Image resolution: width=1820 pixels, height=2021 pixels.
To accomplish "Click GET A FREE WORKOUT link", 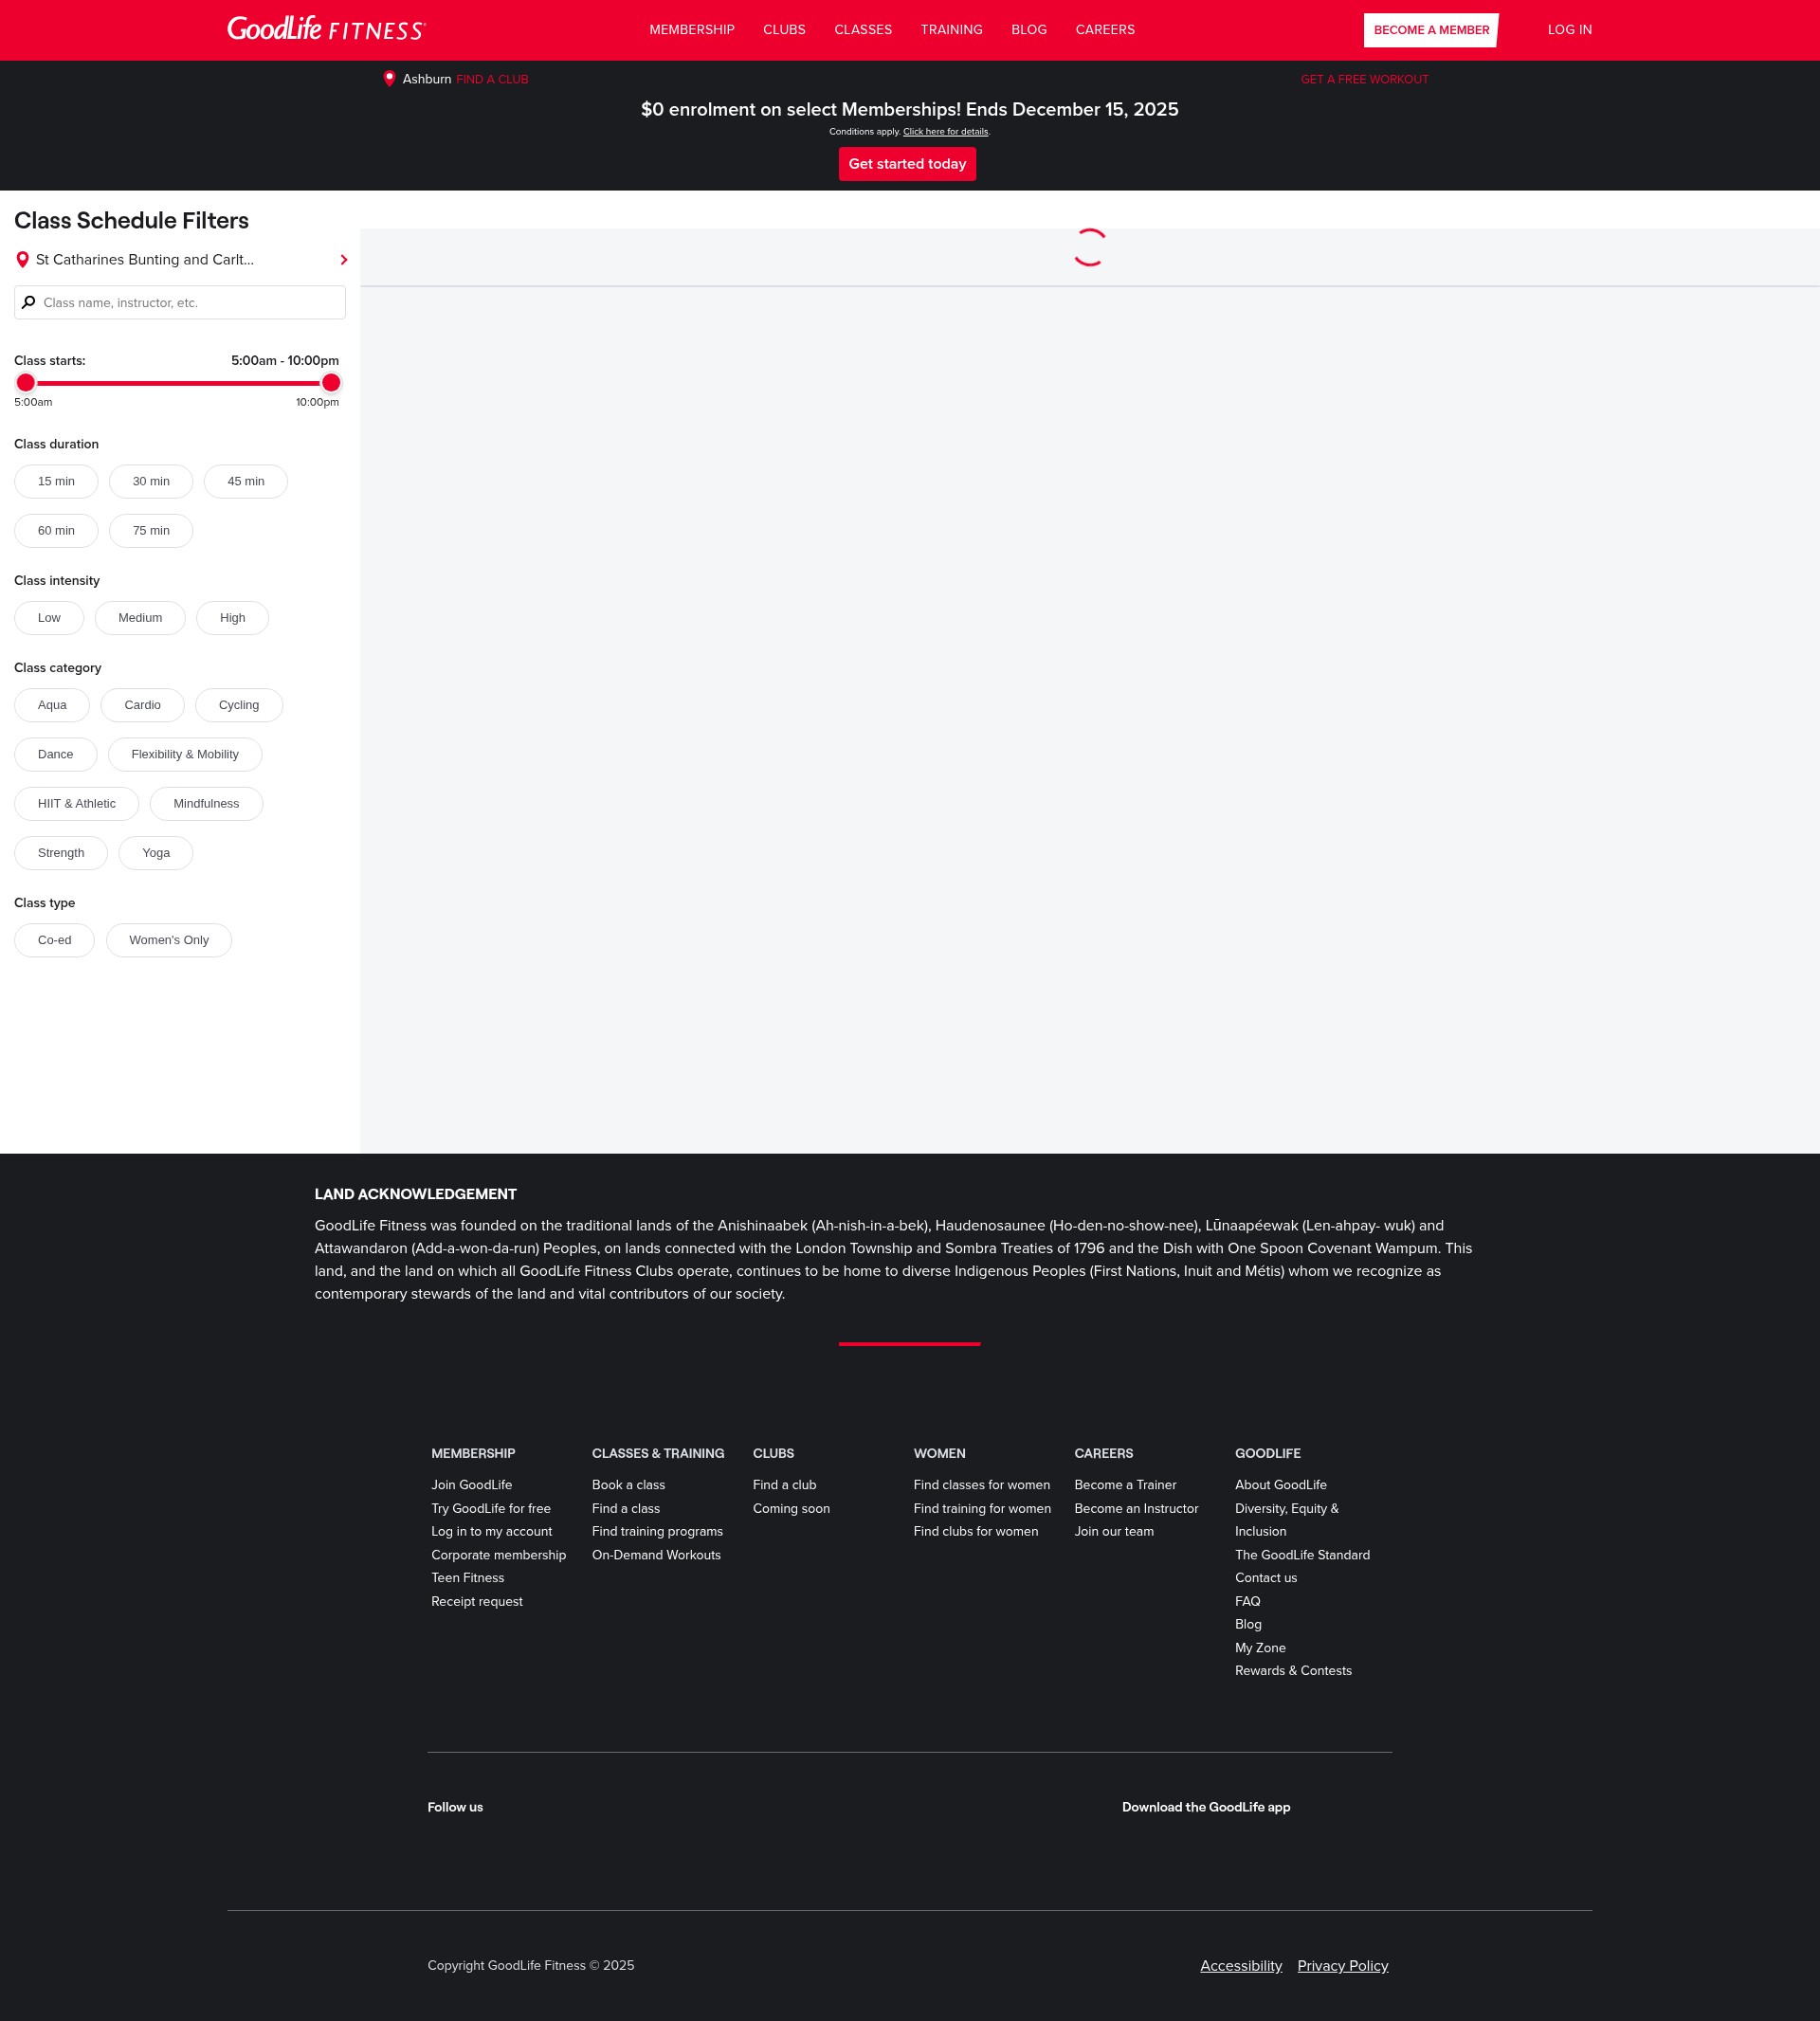I will click(1364, 79).
